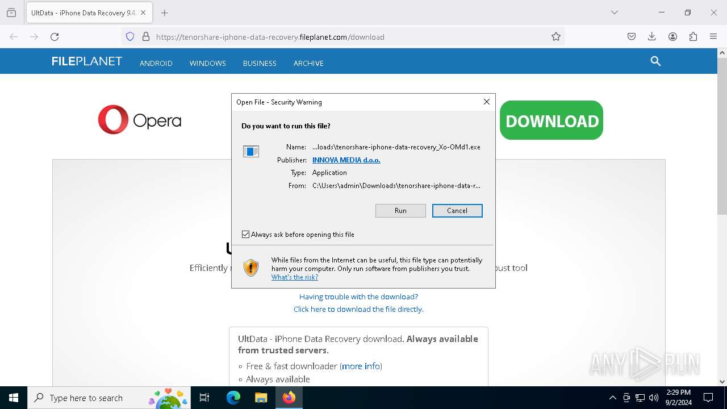Open Task View on the taskbar
The width and height of the screenshot is (727, 409).
coord(204,398)
